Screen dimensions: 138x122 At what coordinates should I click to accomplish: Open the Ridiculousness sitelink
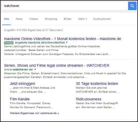(x=88, y=99)
